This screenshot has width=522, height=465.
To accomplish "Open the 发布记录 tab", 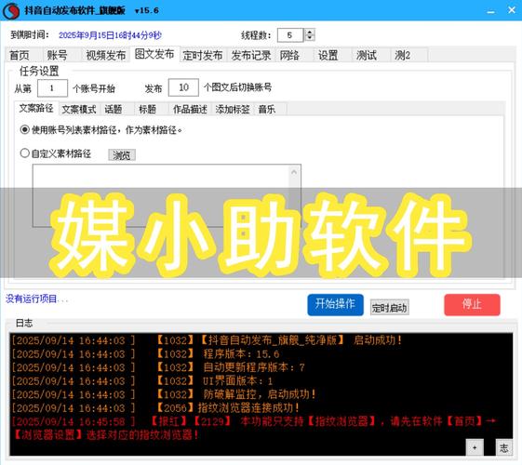I will coord(251,55).
